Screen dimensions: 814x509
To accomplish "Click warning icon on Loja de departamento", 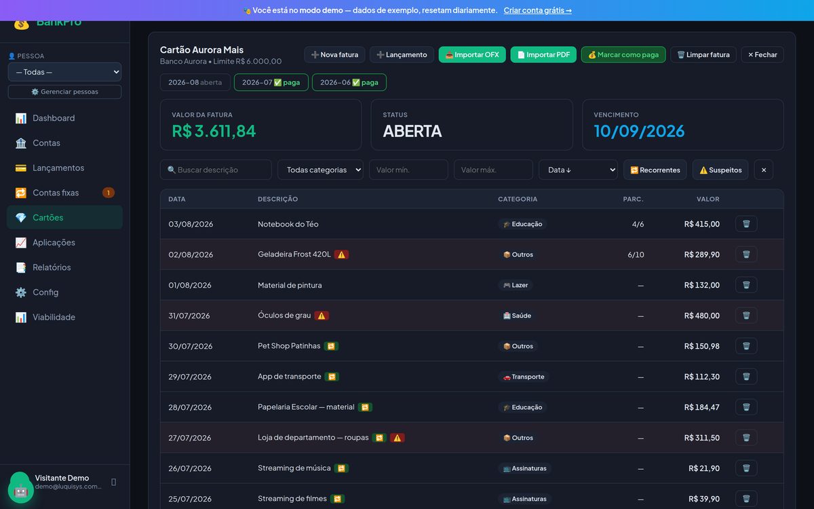I will pyautogui.click(x=398, y=438).
